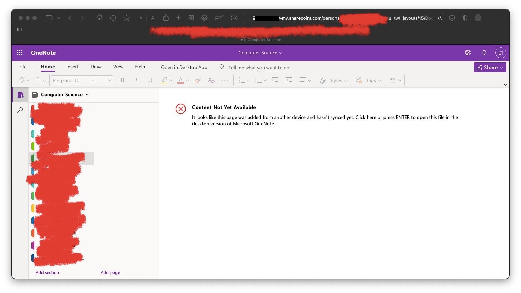The image size is (521, 293).
Task: Switch to the Help tab
Action: pyautogui.click(x=140, y=67)
